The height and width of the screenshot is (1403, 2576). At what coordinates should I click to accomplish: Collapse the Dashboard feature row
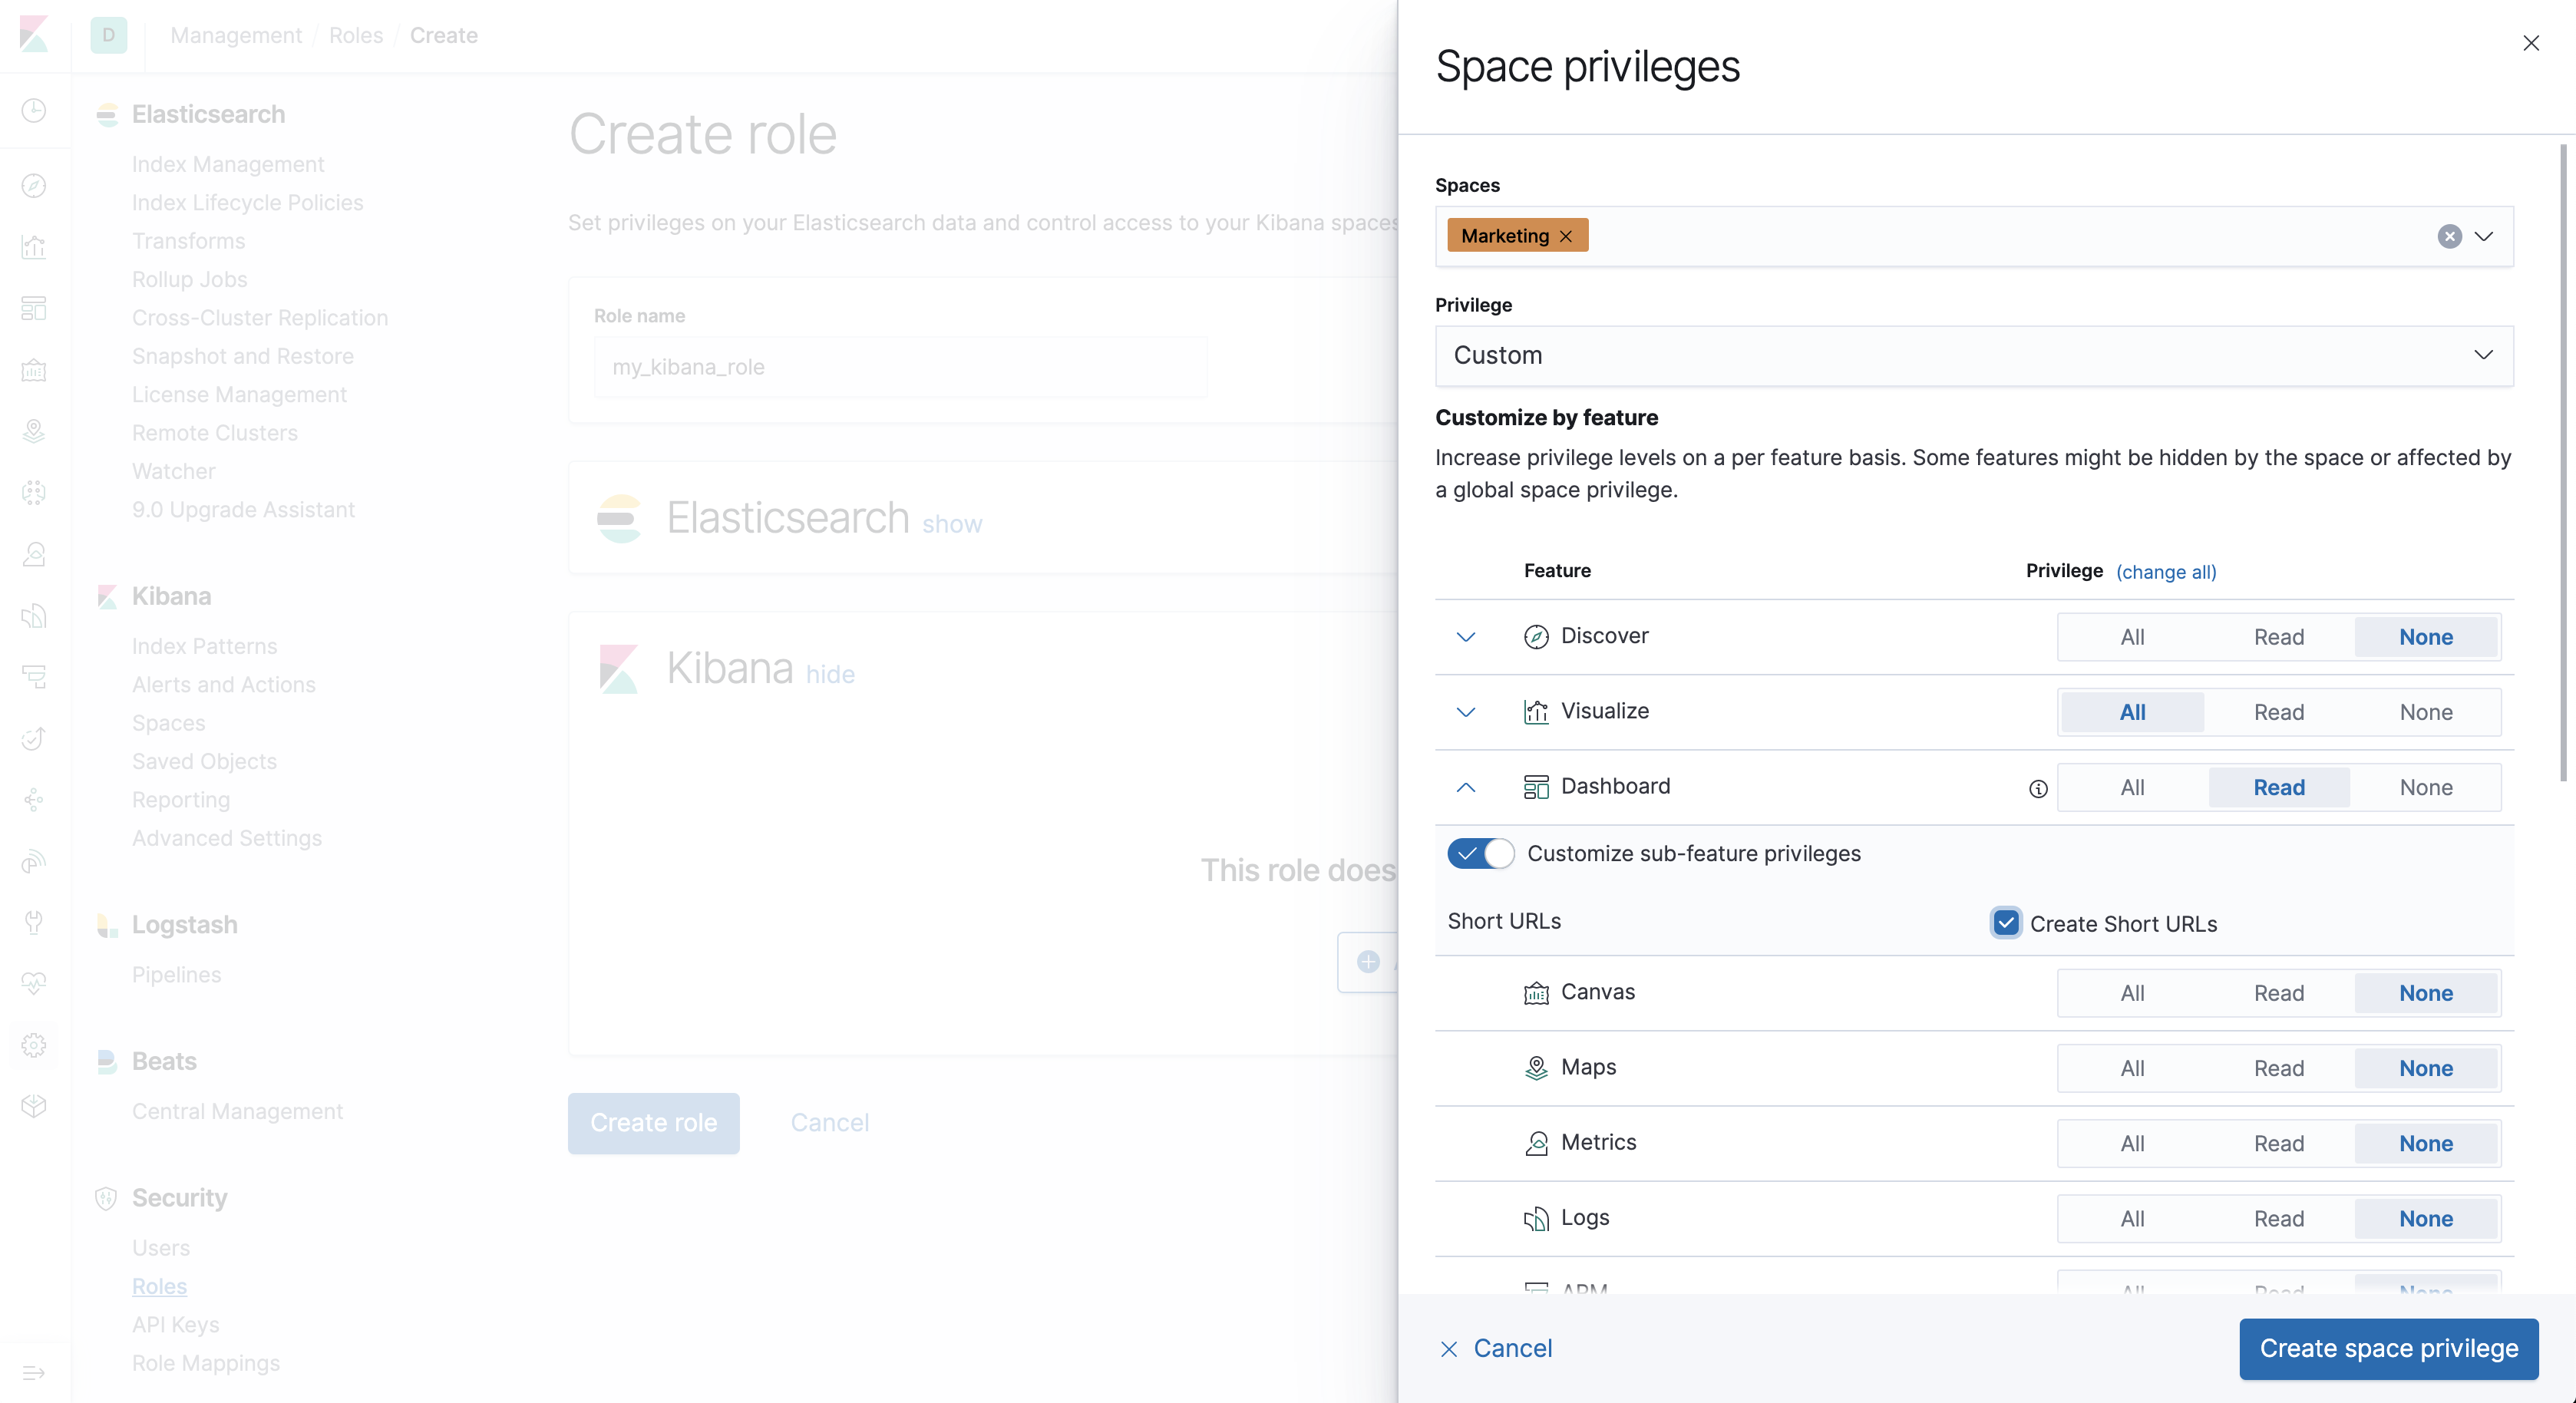coord(1465,786)
